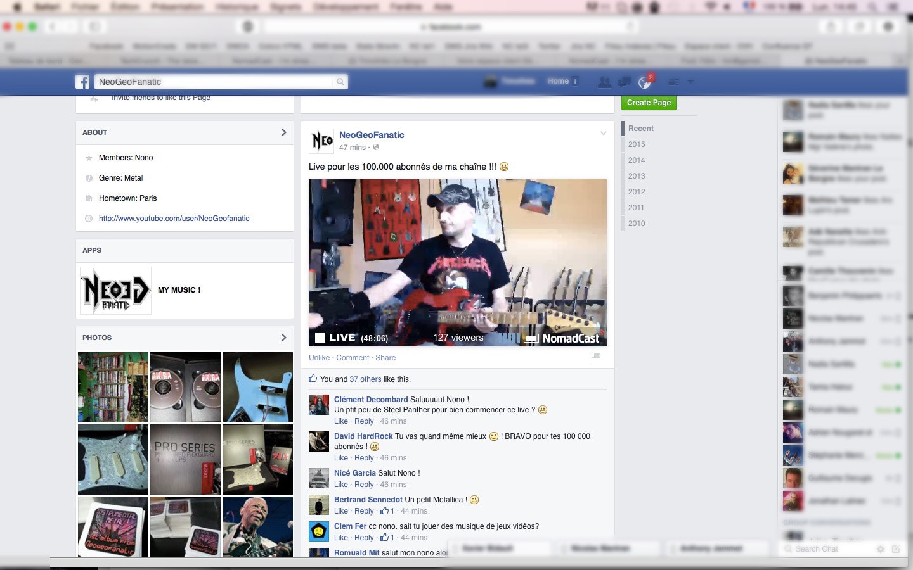
Task: Click the Safari address bar
Action: click(451, 27)
